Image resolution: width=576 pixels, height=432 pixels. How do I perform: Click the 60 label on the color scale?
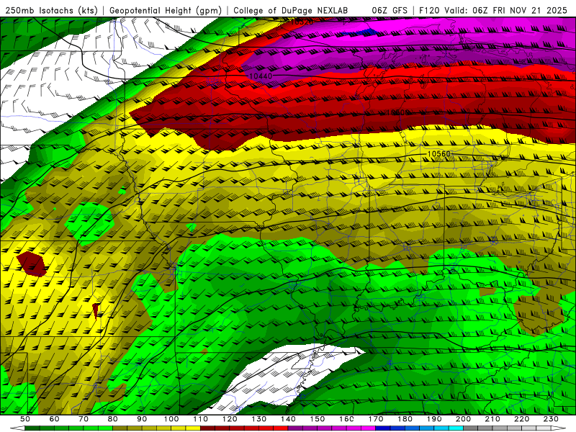[x=55, y=419]
